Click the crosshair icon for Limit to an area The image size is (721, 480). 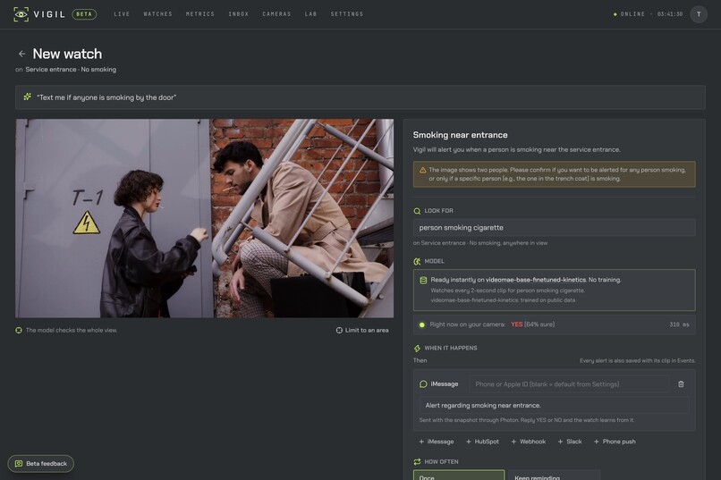(339, 330)
